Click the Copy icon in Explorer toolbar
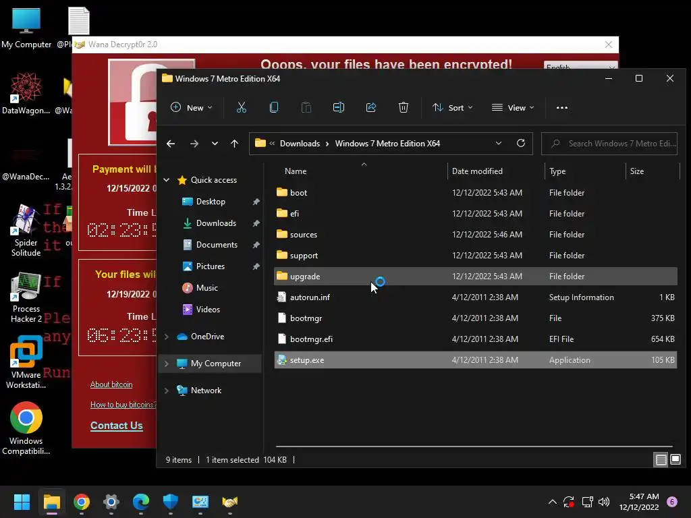The width and height of the screenshot is (691, 518). pos(274,107)
